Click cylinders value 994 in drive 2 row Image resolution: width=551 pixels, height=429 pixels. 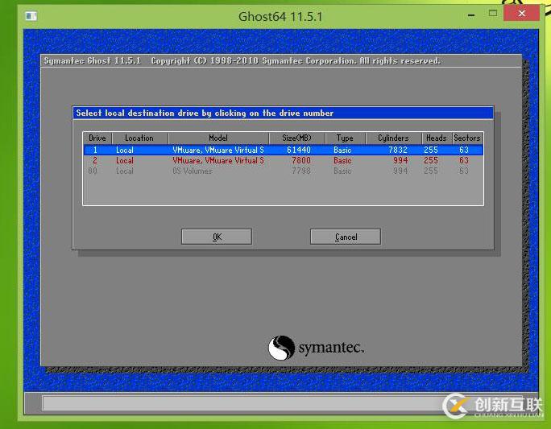coord(400,160)
